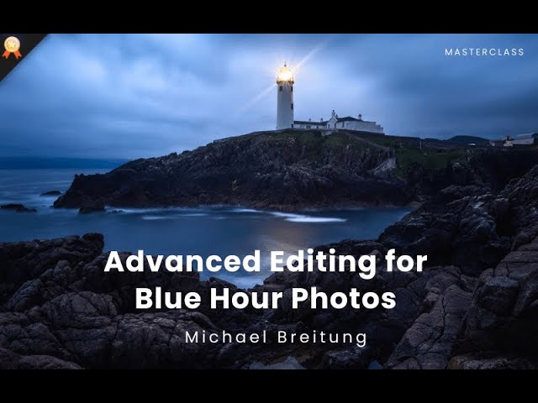Click the text 'Blue Hour Photos'
538x403 pixels.
point(266,299)
